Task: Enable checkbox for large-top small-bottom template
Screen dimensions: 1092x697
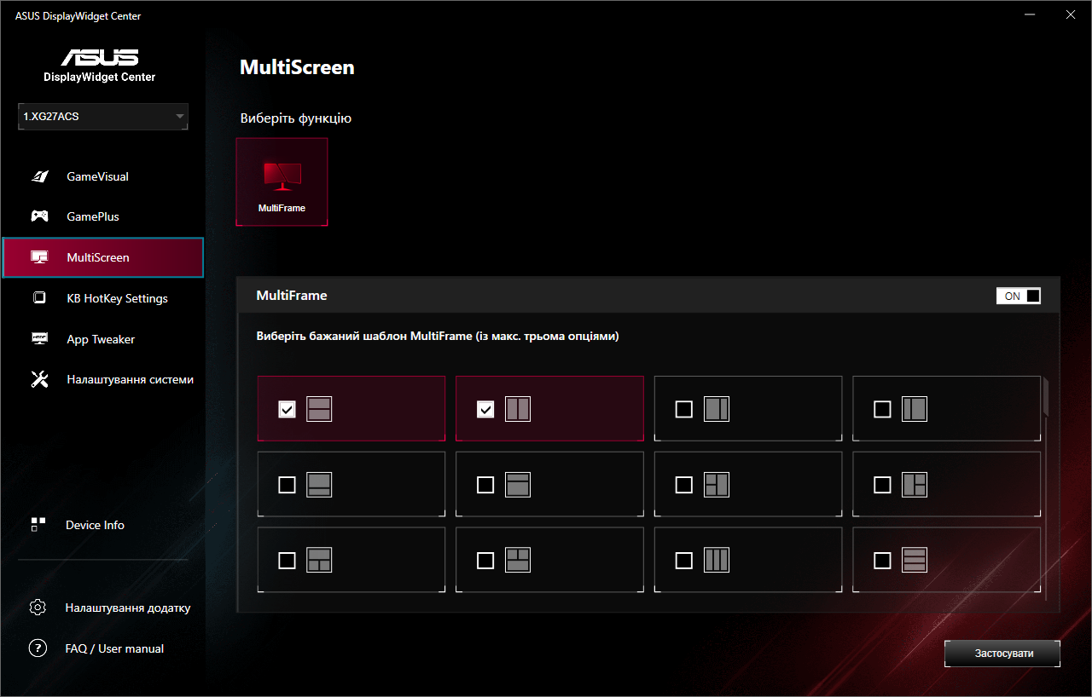Action: point(288,485)
